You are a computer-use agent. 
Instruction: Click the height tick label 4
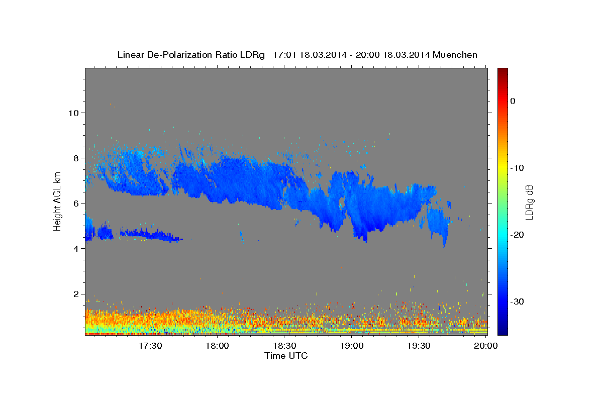click(x=75, y=248)
